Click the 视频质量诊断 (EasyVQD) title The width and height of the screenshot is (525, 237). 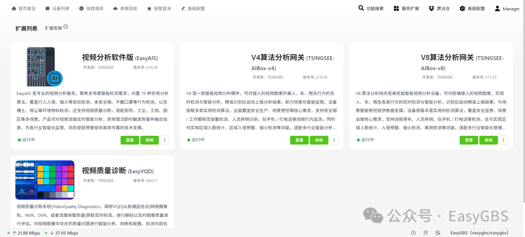pos(118,171)
